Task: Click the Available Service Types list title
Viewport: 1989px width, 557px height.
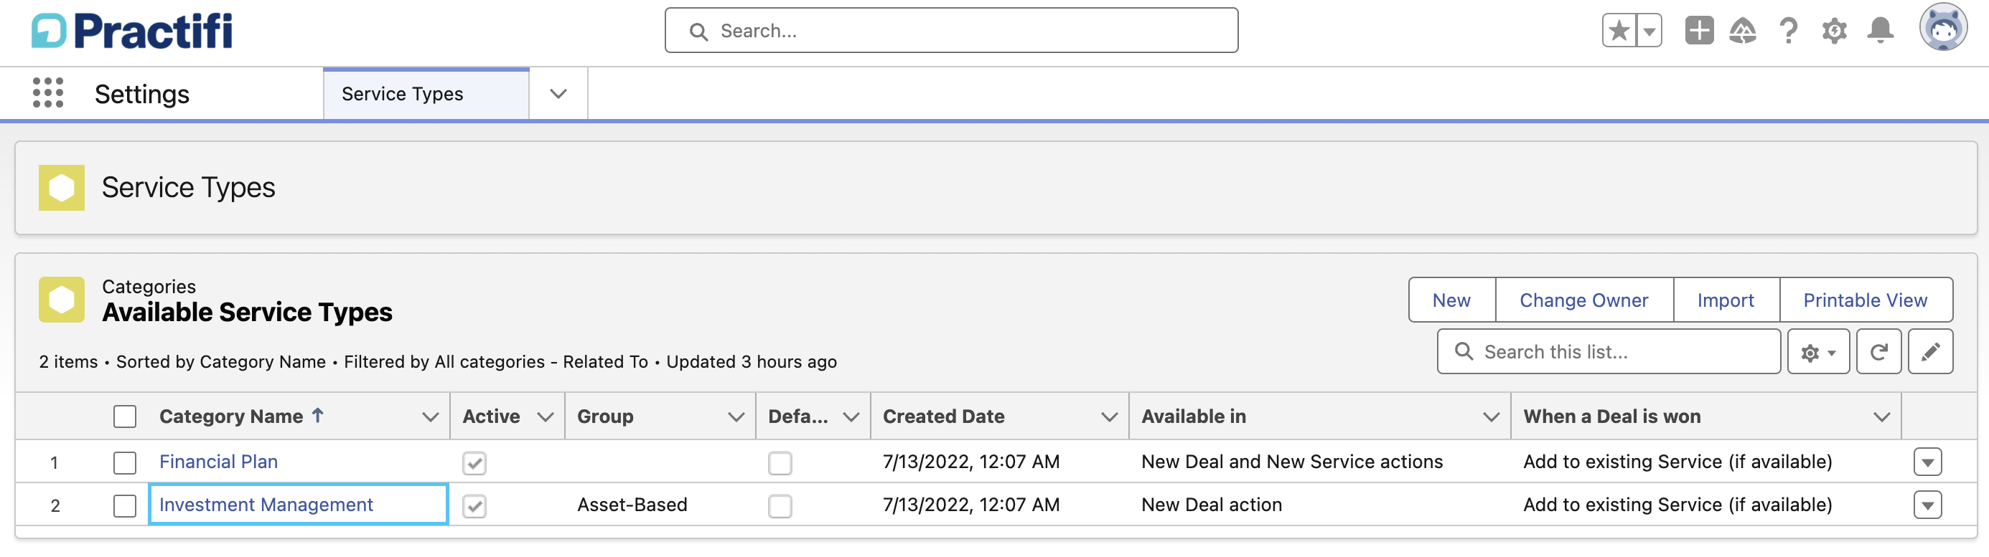Action: coord(247,313)
